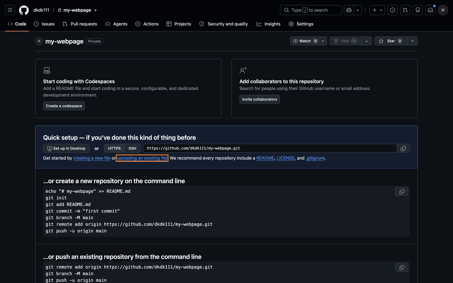Image resolution: width=453 pixels, height=283 pixels.
Task: Star the my-webpage repository
Action: pyautogui.click(x=391, y=41)
